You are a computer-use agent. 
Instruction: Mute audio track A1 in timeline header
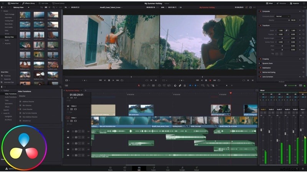[x=83, y=131]
